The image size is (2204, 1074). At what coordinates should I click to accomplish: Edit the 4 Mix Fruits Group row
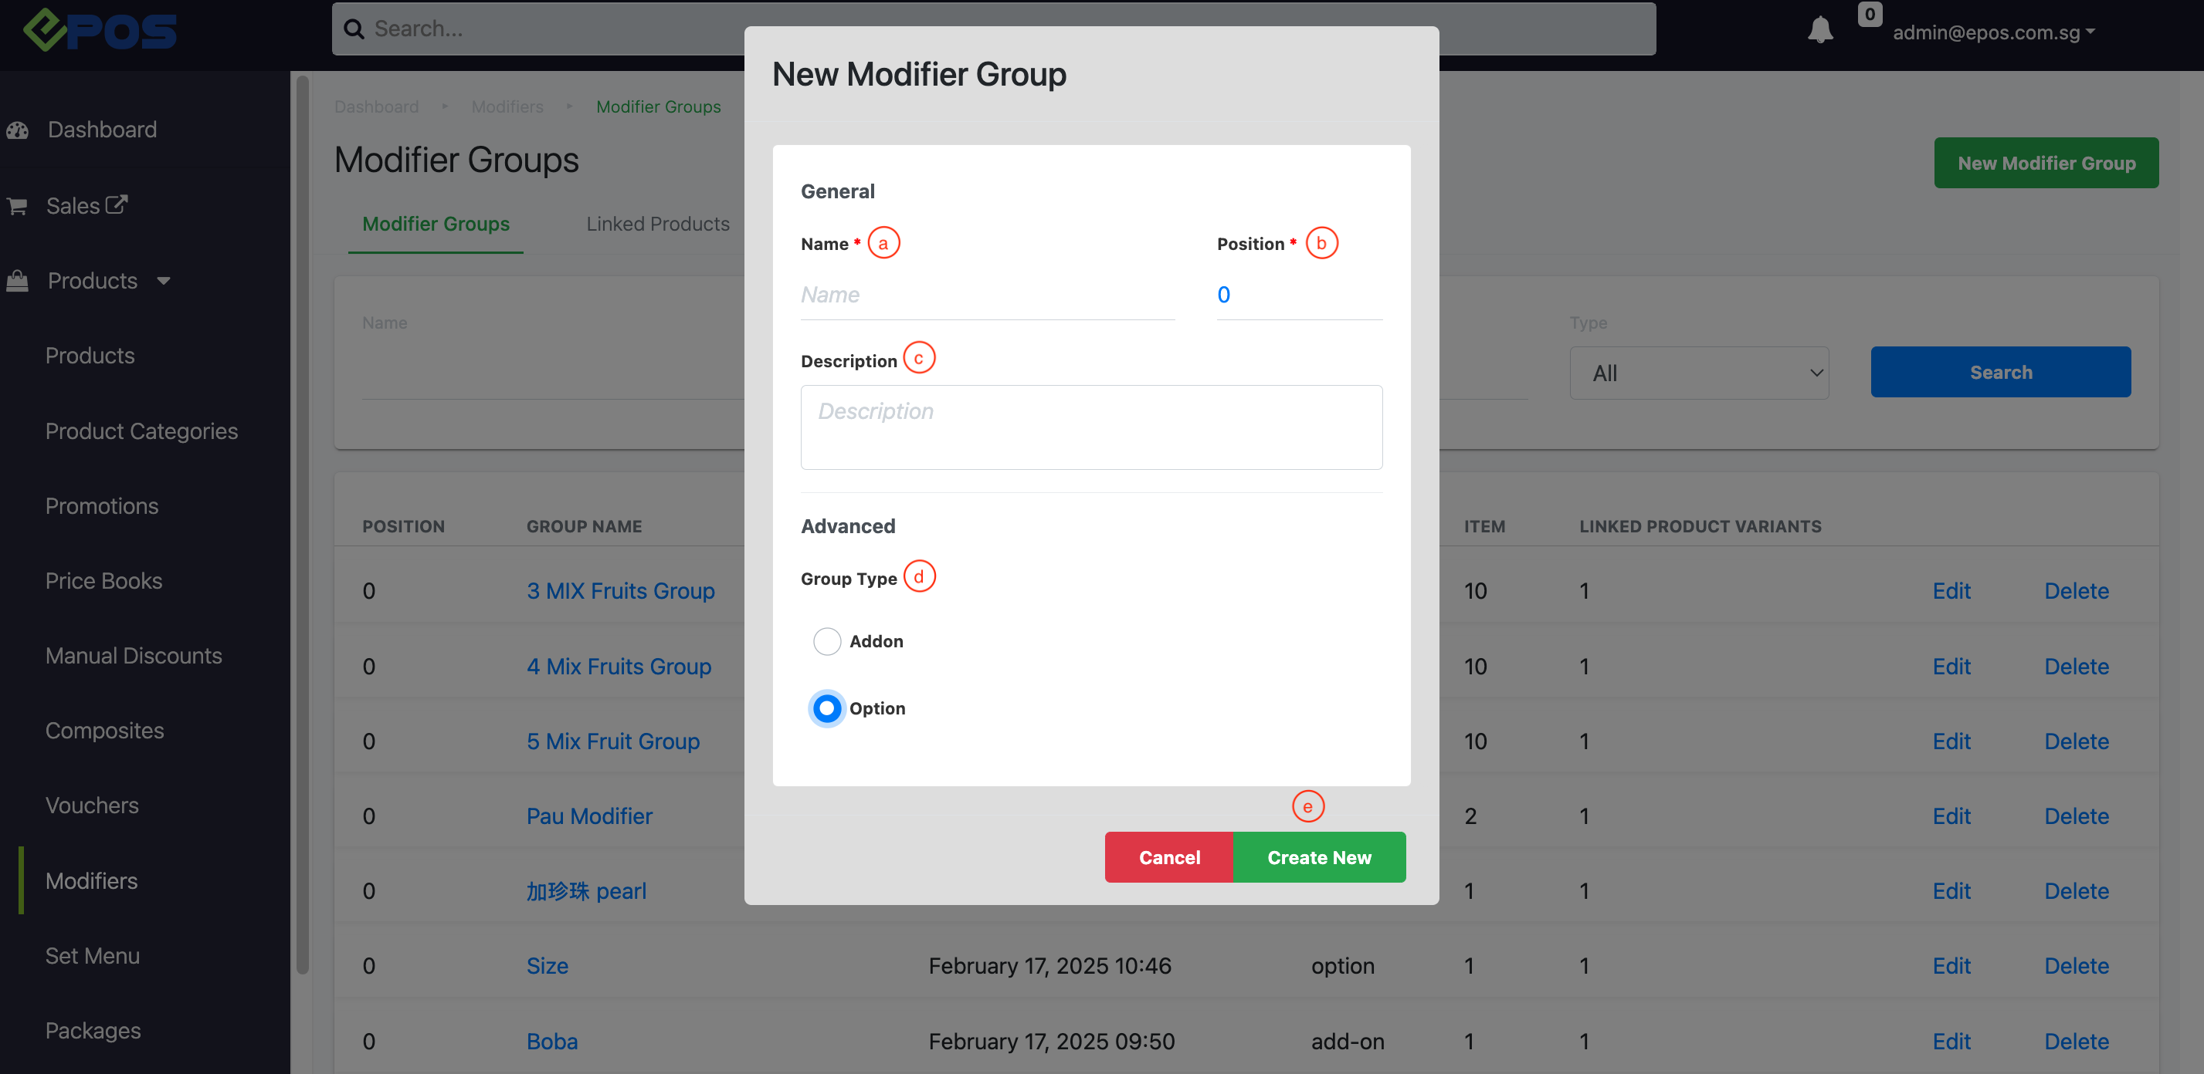click(x=1951, y=666)
